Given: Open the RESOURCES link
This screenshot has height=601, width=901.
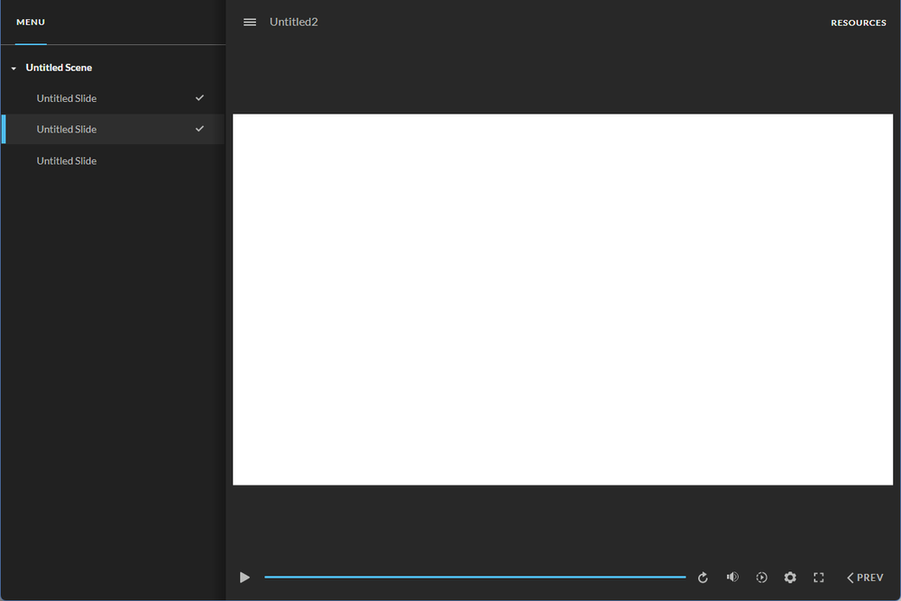Looking at the screenshot, I should coord(858,23).
